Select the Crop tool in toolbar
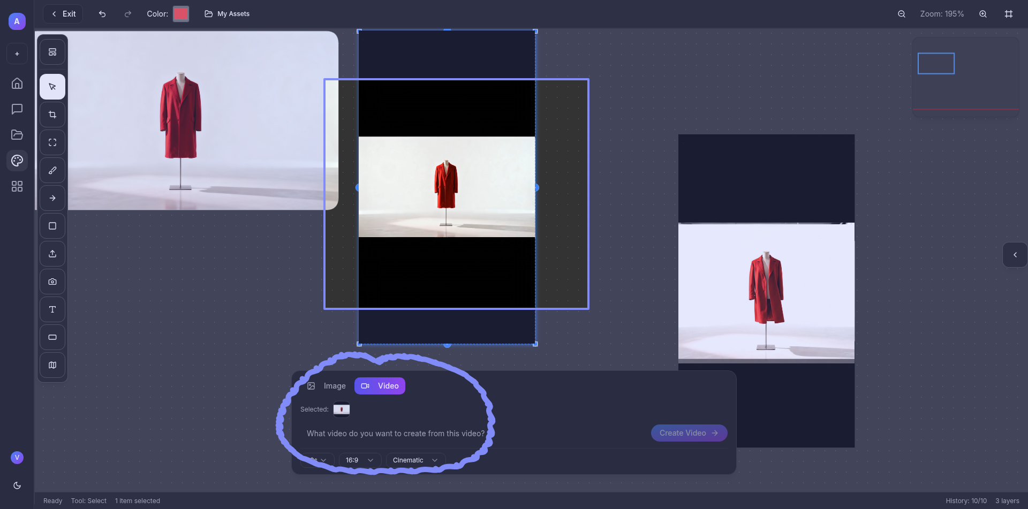Screen dimensions: 1028x509 pyautogui.click(x=52, y=115)
